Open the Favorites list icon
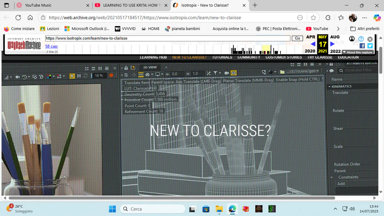384x216 pixels. [341, 18]
